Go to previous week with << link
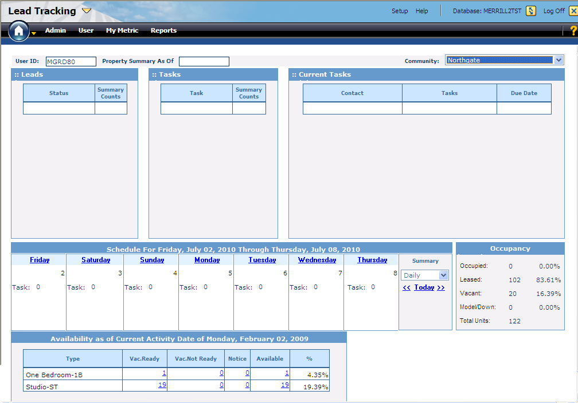The width and height of the screenshot is (578, 403). [407, 287]
